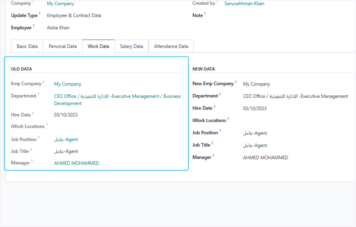The width and height of the screenshot is (356, 227).
Task: Open the Business Development department link
Action: point(117,100)
